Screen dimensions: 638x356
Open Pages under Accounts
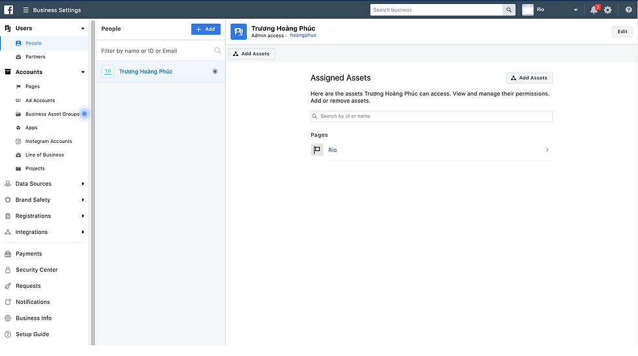tap(33, 86)
